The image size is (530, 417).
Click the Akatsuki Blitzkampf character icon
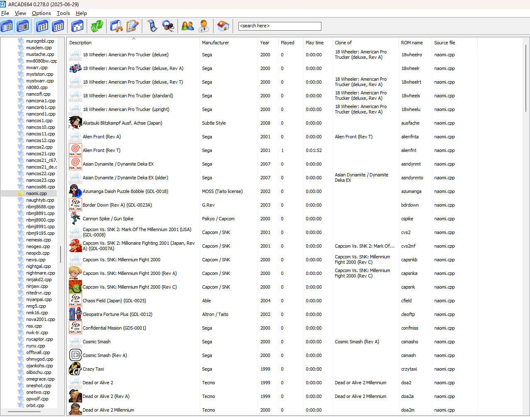tap(75, 123)
